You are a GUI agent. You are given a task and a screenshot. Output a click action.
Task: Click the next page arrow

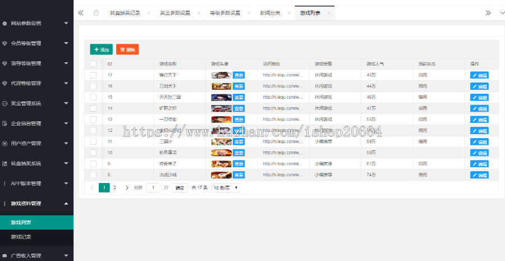pos(127,187)
